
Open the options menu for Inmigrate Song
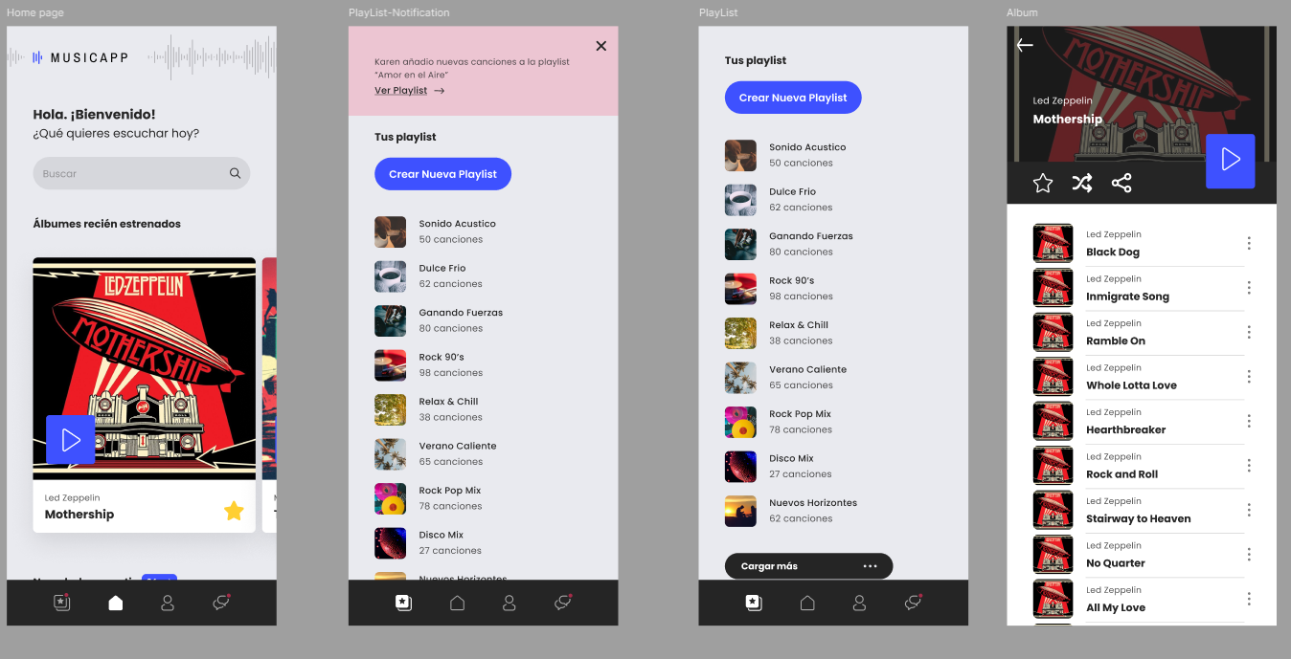pos(1249,288)
